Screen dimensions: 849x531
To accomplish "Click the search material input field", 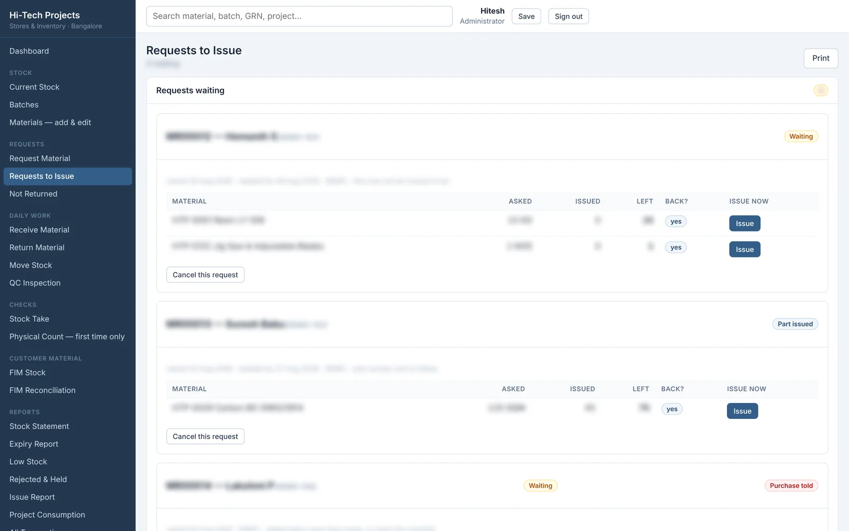I will pos(299,16).
